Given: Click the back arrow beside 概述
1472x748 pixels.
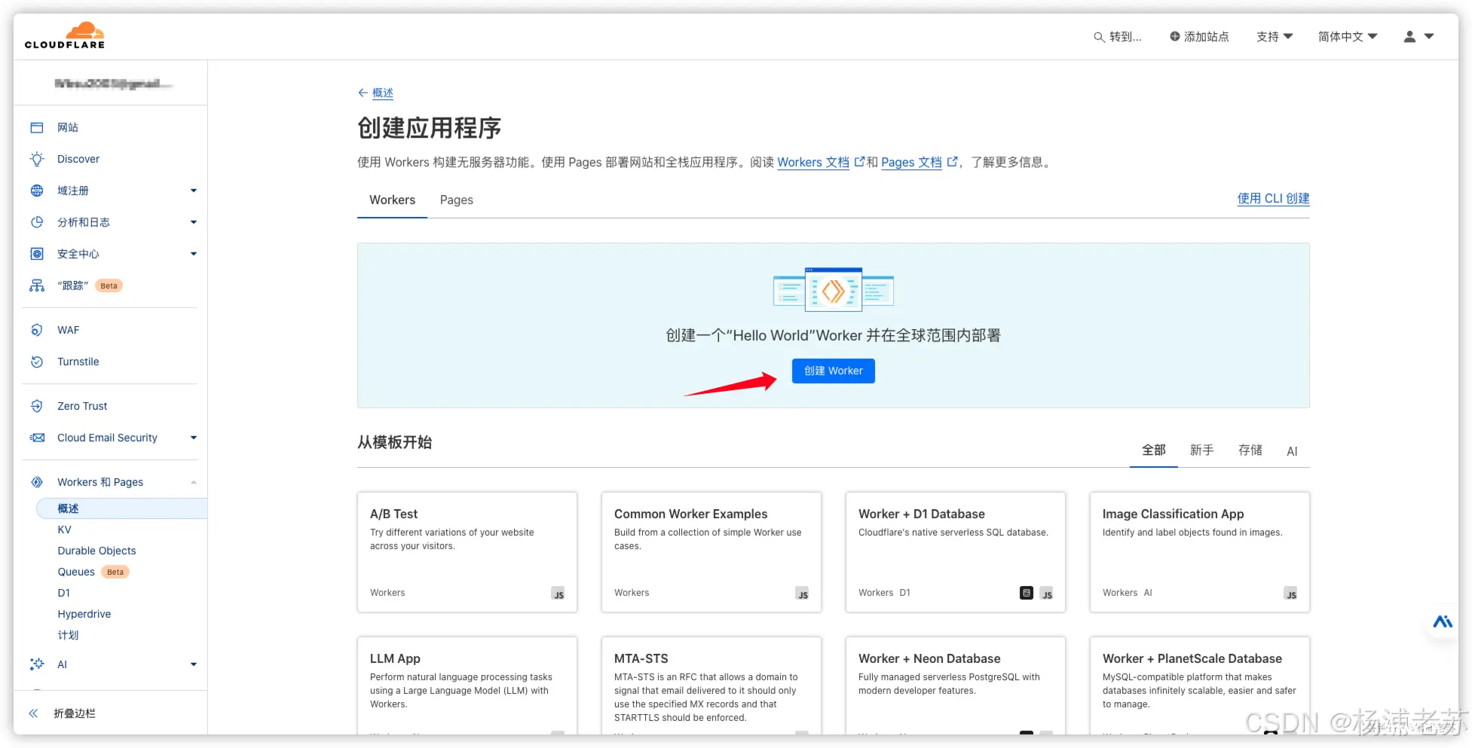Looking at the screenshot, I should pyautogui.click(x=363, y=93).
